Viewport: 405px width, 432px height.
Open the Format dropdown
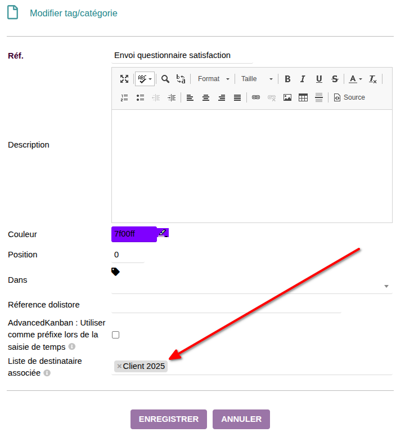(213, 79)
